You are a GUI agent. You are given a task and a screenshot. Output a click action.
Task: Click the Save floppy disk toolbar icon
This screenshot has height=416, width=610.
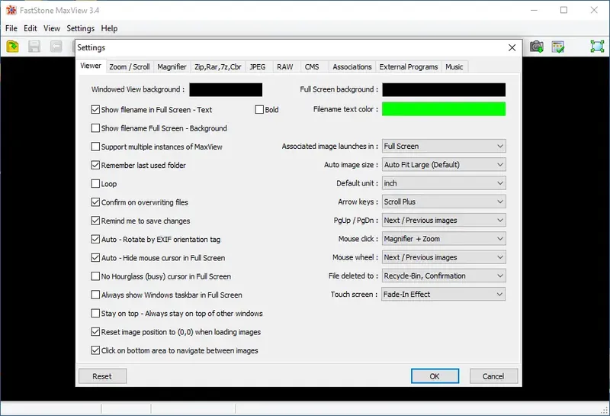pos(34,47)
